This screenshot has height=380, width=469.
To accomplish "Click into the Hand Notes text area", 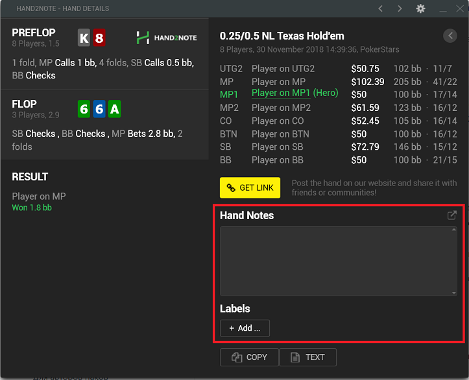I will (339, 261).
